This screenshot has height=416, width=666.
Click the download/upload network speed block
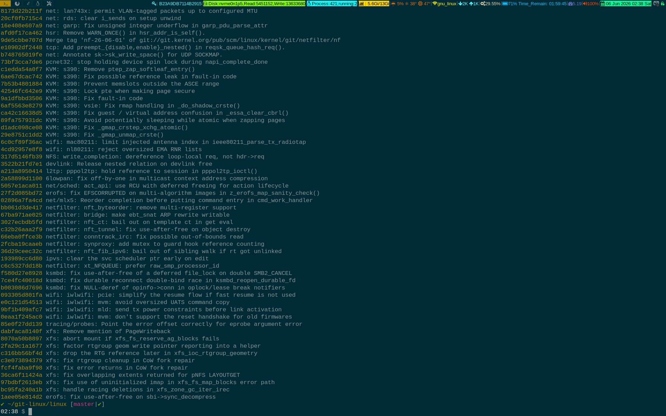[x=468, y=3]
